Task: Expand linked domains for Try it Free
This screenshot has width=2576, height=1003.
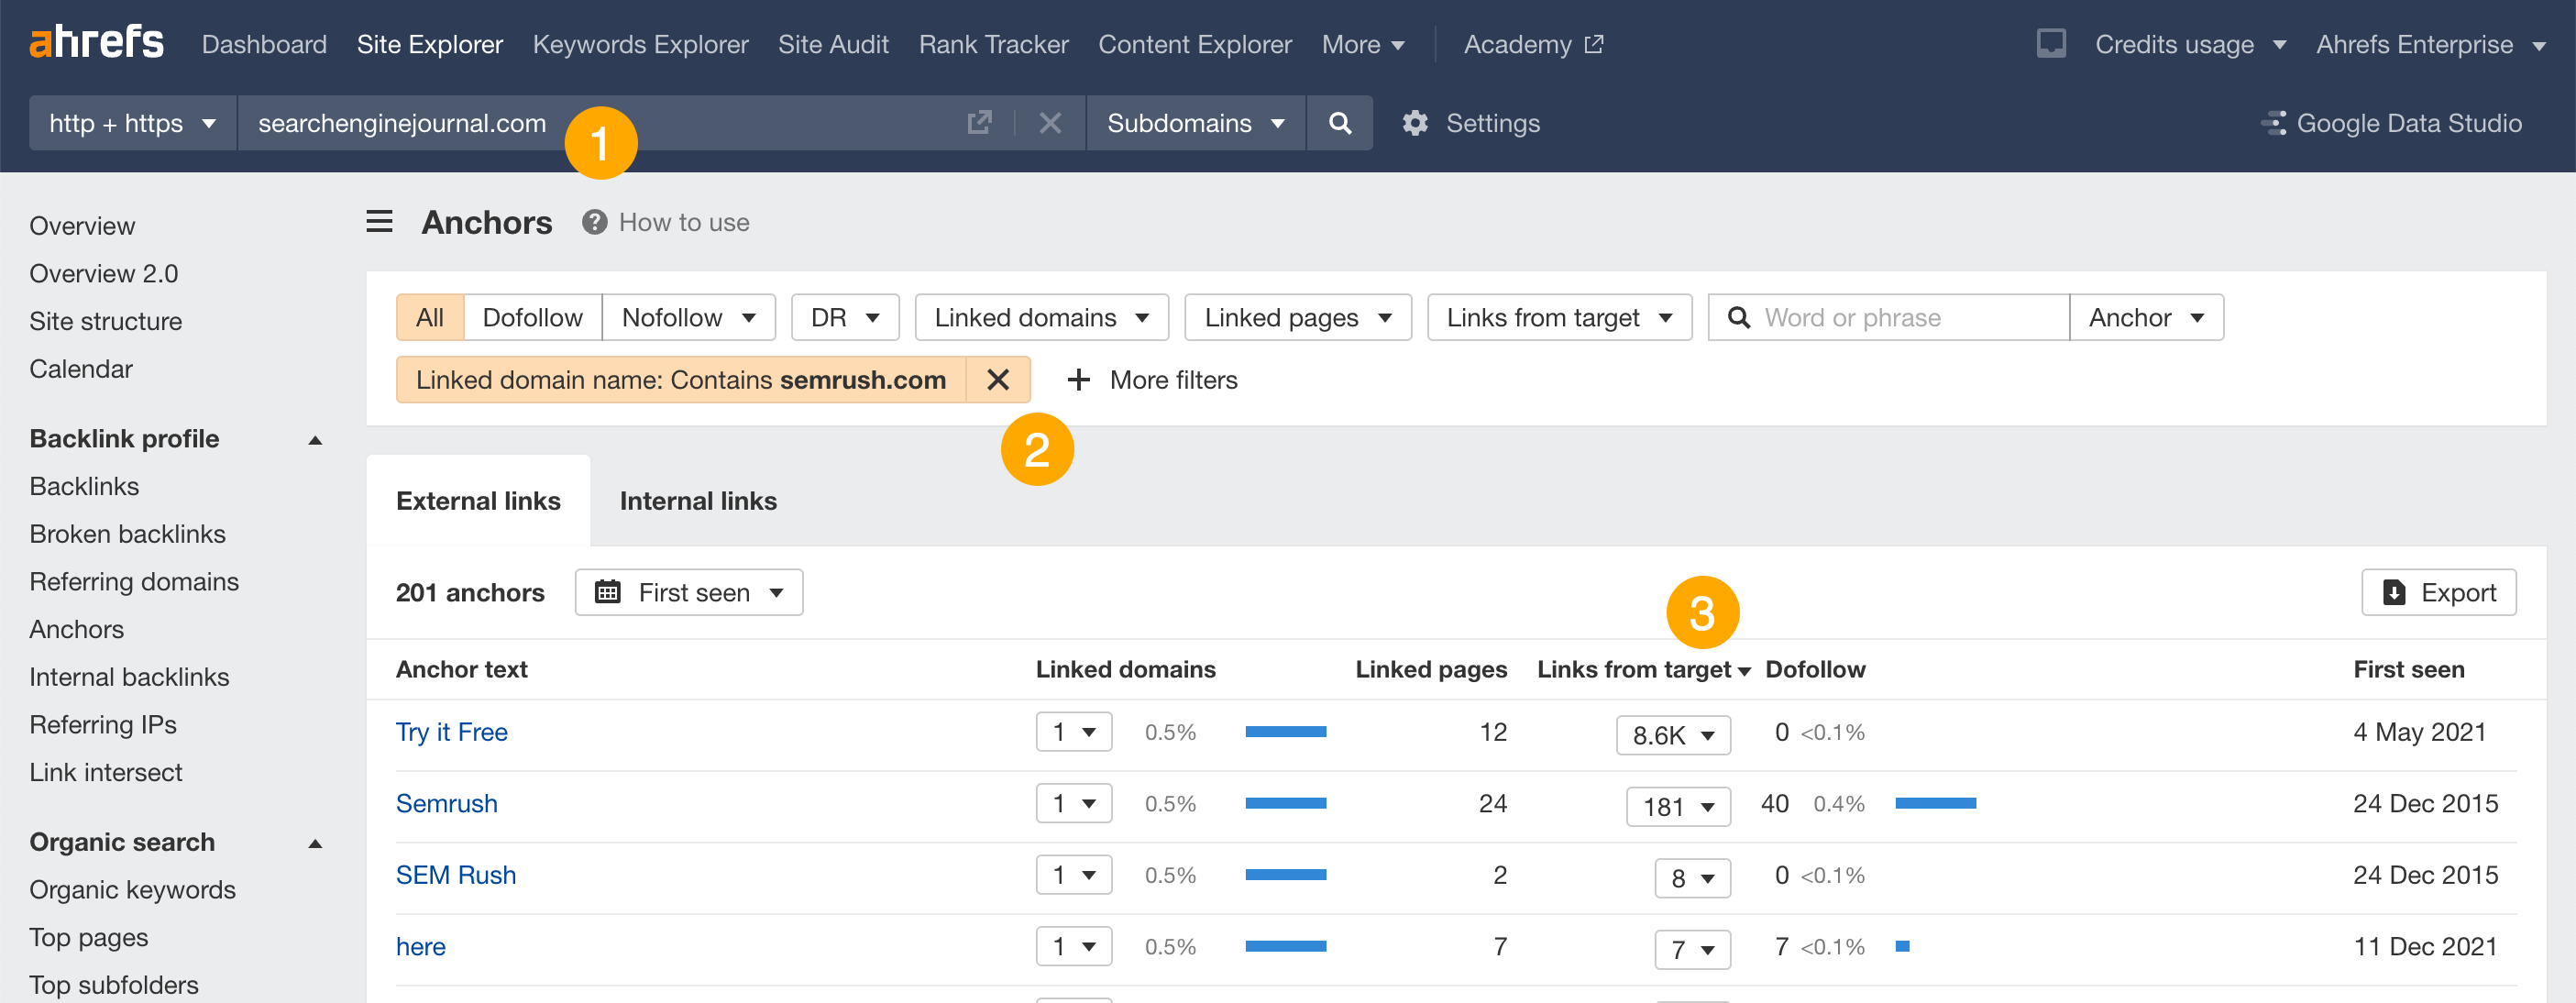Action: [1074, 732]
